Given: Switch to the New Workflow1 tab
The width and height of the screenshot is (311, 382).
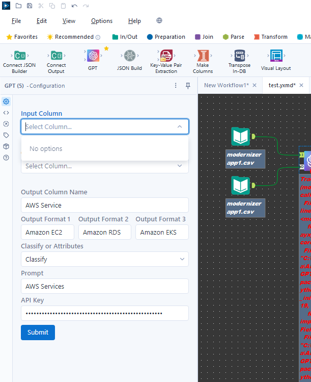Looking at the screenshot, I should pyautogui.click(x=227, y=85).
